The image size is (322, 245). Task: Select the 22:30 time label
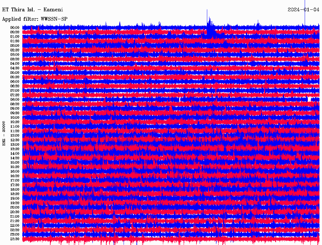15,230
